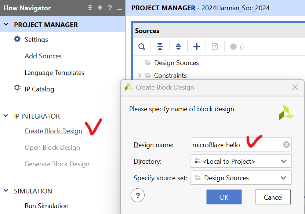The height and width of the screenshot is (214, 305).
Task: Click Open Block Design
Action: pyautogui.click(x=52, y=148)
